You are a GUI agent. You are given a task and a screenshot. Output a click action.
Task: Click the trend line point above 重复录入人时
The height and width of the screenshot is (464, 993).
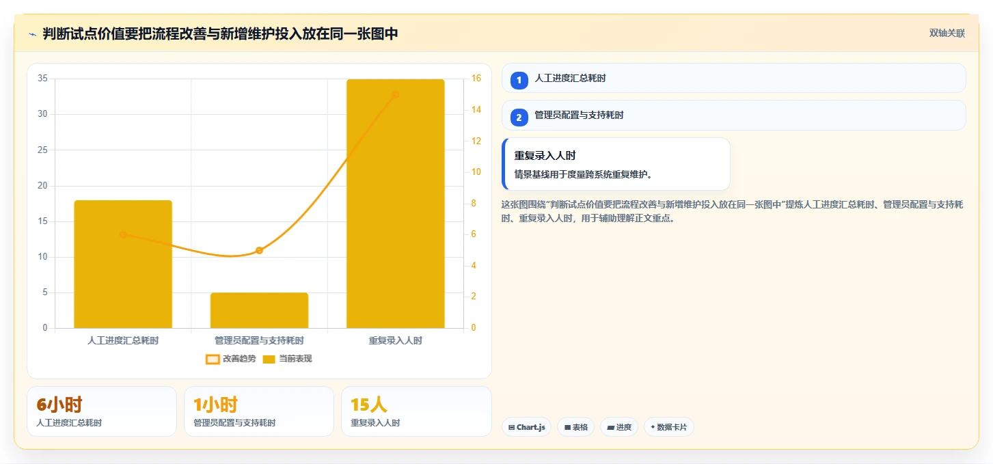396,94
